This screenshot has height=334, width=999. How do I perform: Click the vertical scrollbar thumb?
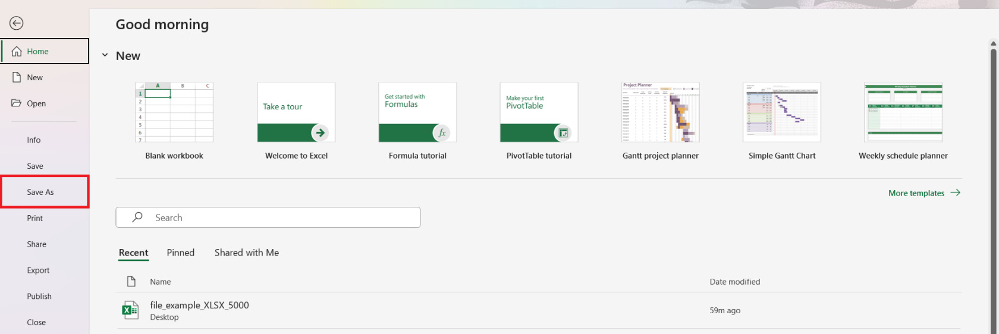click(x=993, y=190)
